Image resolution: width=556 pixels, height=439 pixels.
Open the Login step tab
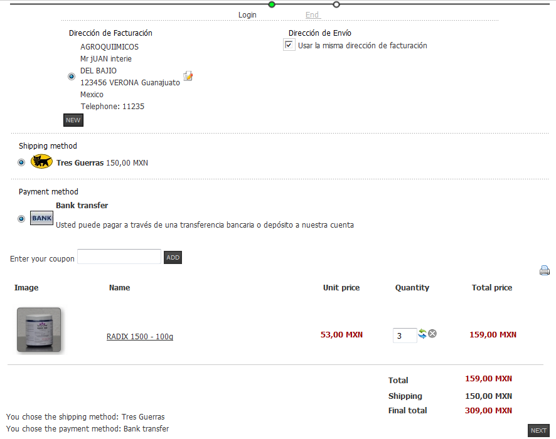coord(247,15)
